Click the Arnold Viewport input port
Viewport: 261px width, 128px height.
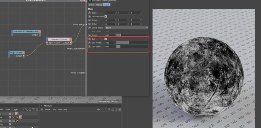pos(86,73)
